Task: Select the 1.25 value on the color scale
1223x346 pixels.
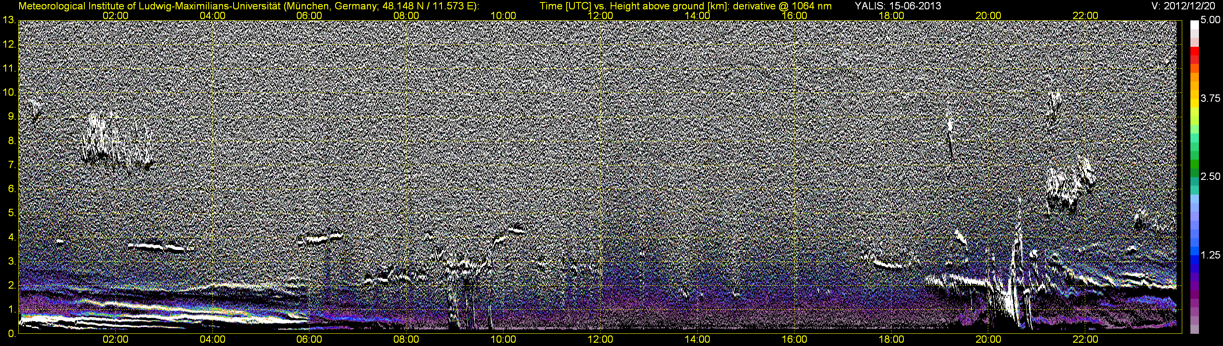Action: click(x=1210, y=255)
